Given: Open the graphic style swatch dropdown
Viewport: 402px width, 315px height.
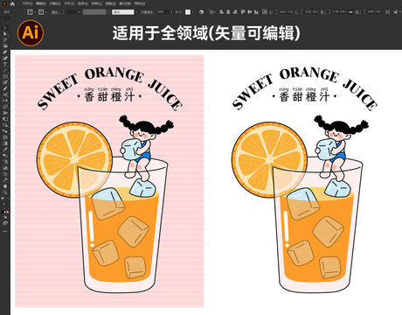Looking at the screenshot, I should click(x=193, y=12).
